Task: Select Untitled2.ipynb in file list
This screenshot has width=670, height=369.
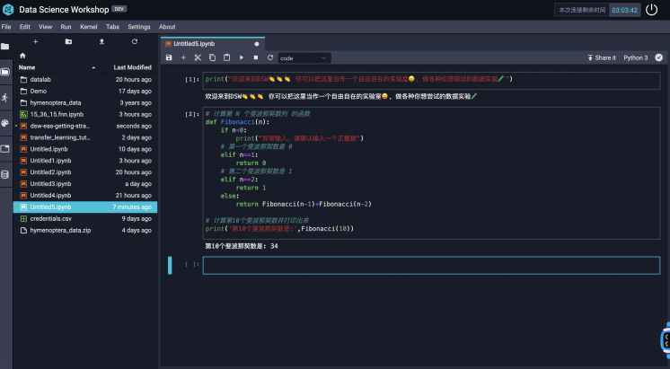Action: click(85, 172)
